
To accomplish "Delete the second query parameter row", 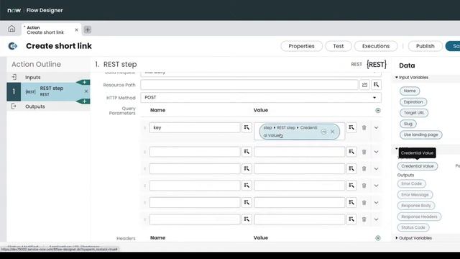I will tap(364, 152).
